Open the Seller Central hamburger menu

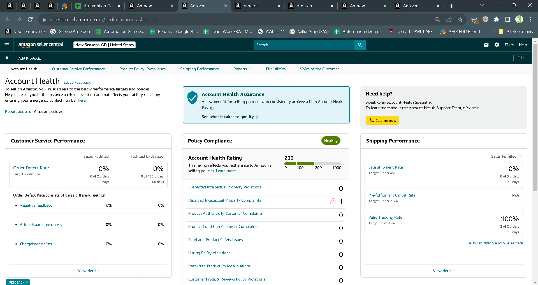(7, 45)
